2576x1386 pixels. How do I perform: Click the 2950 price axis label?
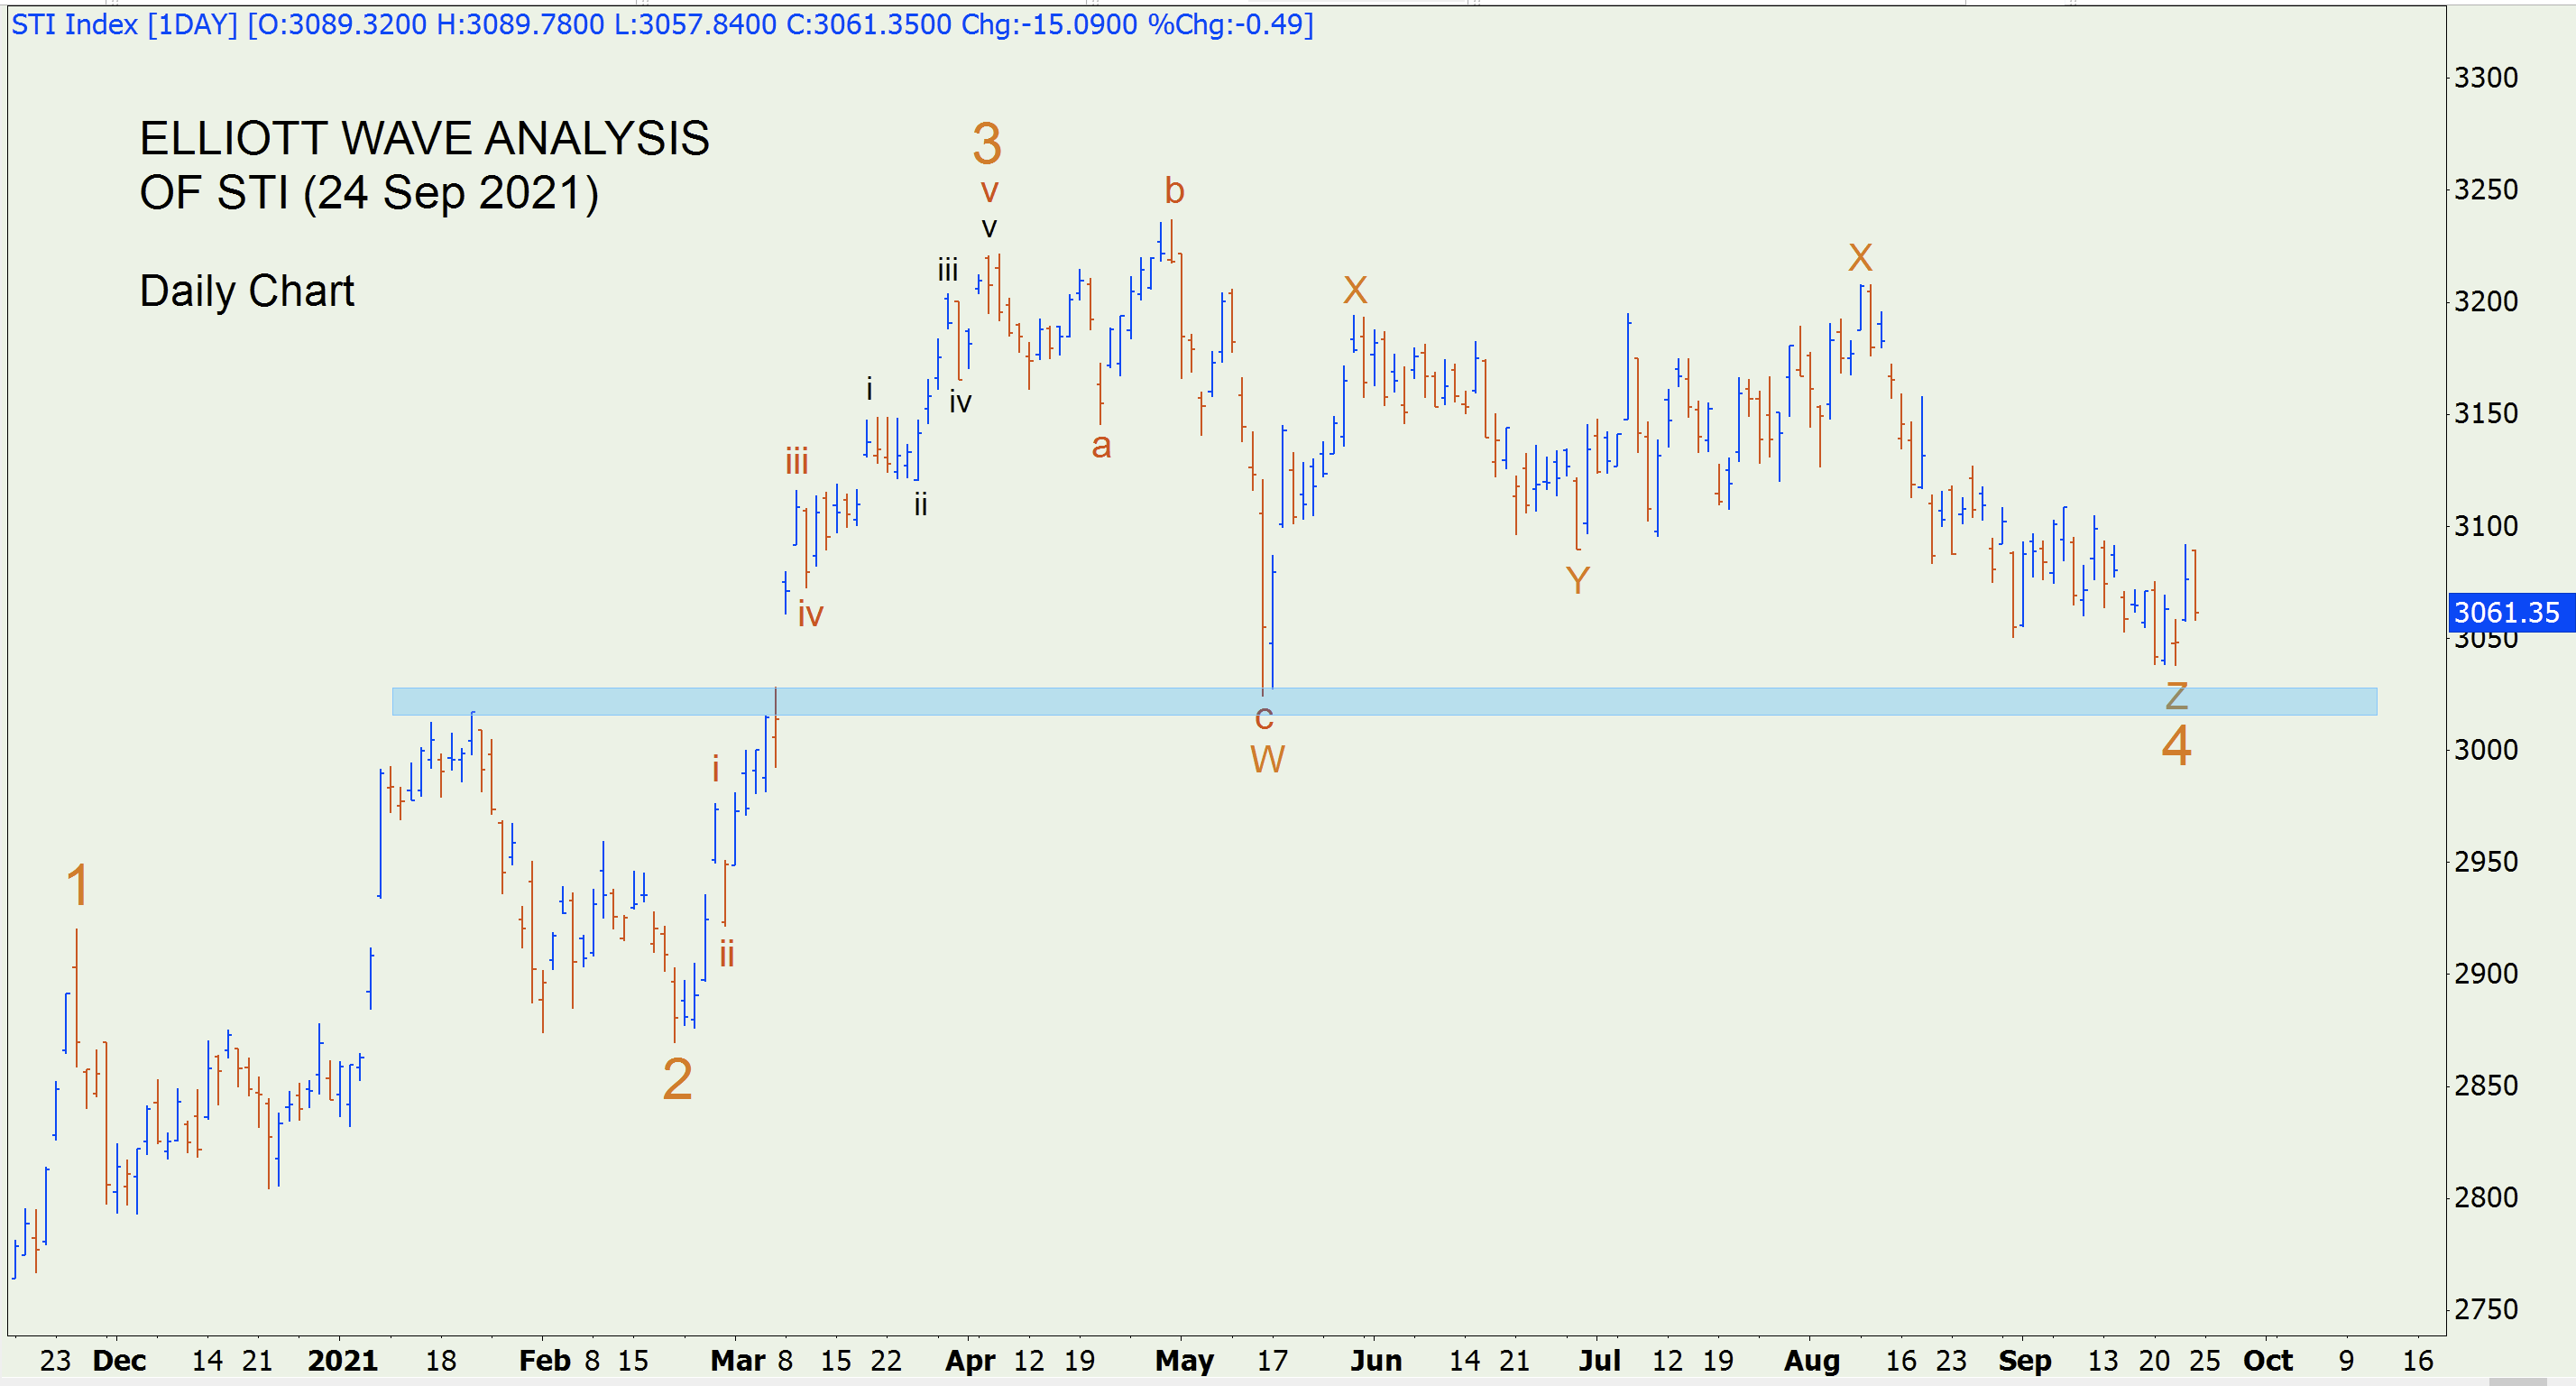(x=2486, y=862)
